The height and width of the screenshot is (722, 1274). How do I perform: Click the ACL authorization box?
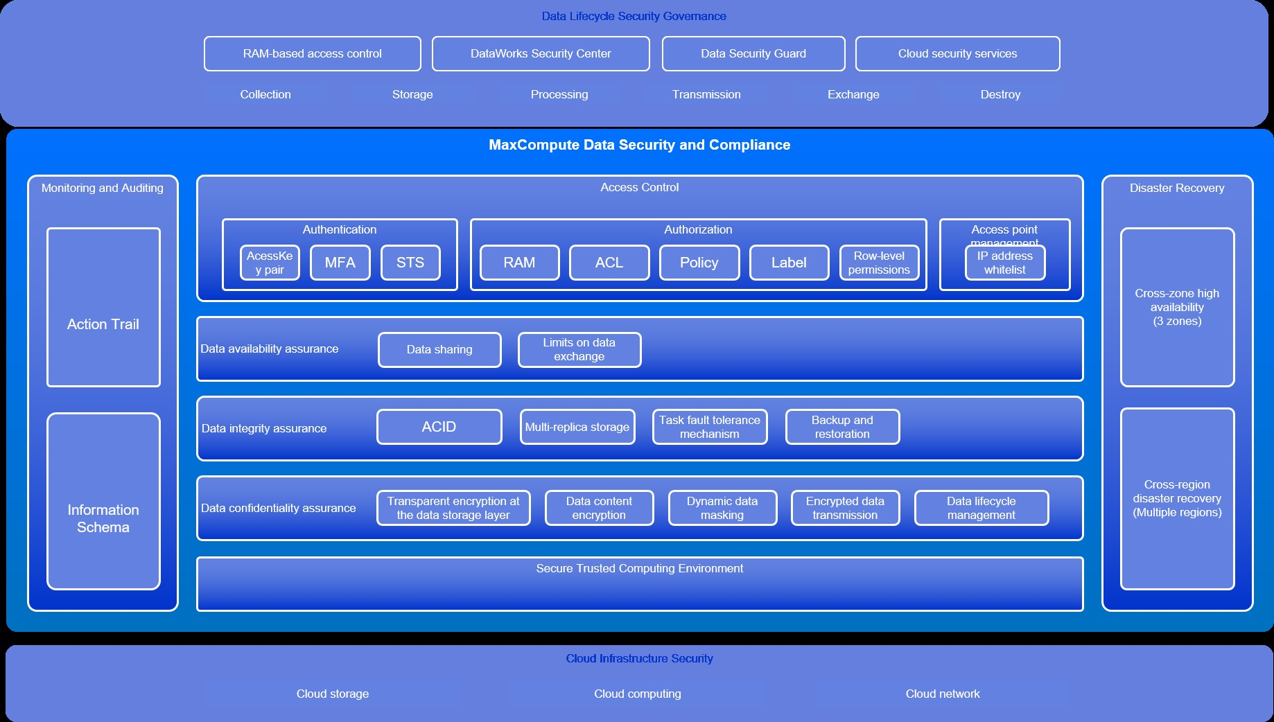(x=609, y=263)
